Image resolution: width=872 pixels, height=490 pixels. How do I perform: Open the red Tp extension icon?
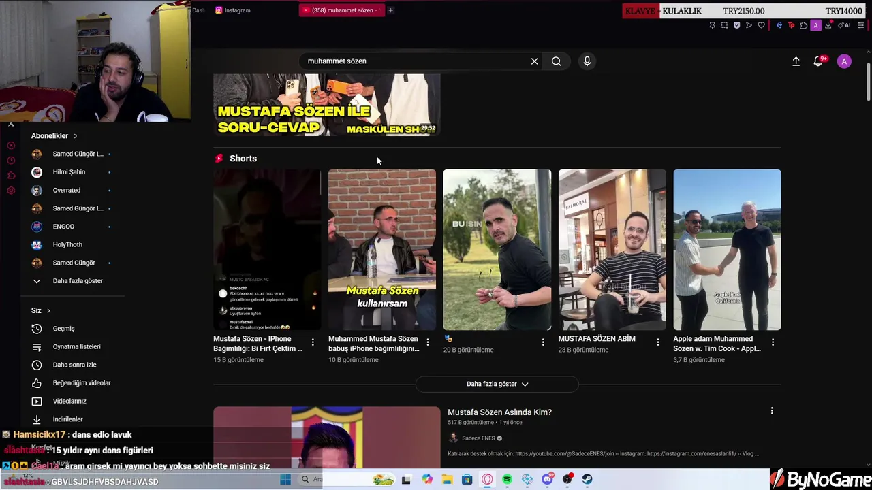pyautogui.click(x=792, y=25)
